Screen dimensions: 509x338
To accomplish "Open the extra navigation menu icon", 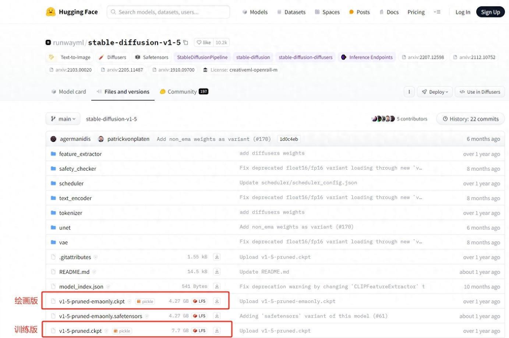I will pos(437,12).
